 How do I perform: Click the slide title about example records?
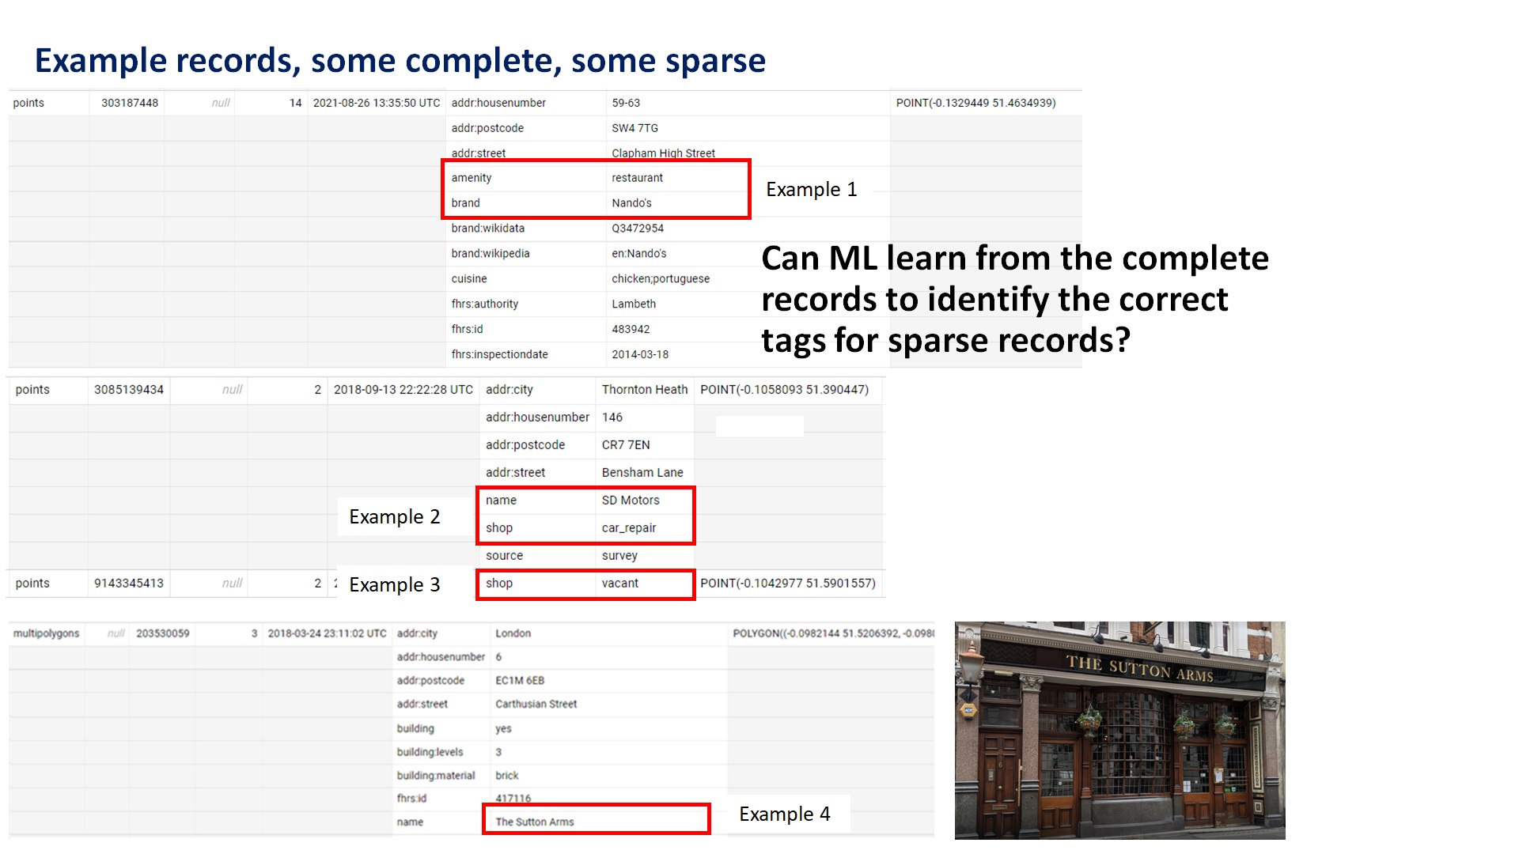[400, 61]
